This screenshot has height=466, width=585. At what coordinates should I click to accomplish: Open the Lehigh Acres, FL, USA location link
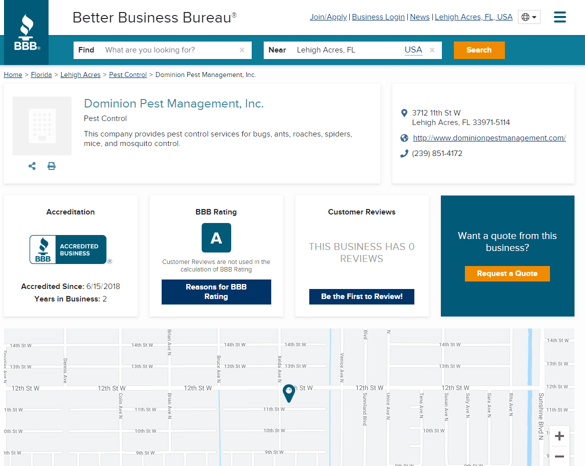coord(473,17)
